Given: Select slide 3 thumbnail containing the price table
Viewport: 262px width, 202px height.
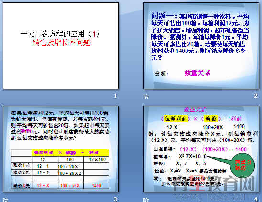Looking at the screenshot, I should coord(61,149).
